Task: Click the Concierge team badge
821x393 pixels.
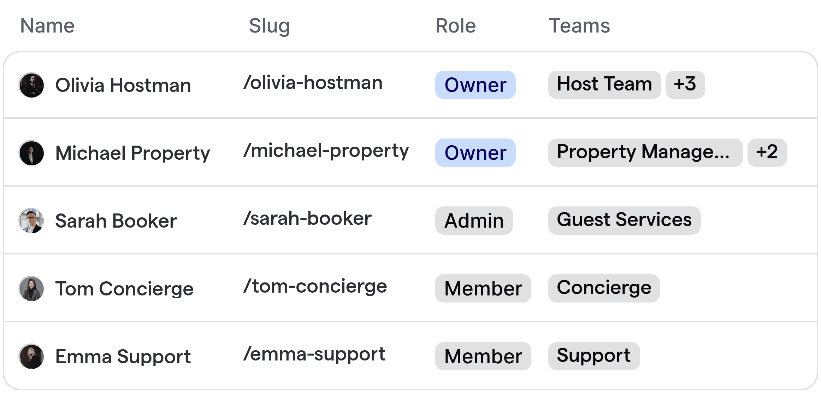Action: click(x=604, y=288)
